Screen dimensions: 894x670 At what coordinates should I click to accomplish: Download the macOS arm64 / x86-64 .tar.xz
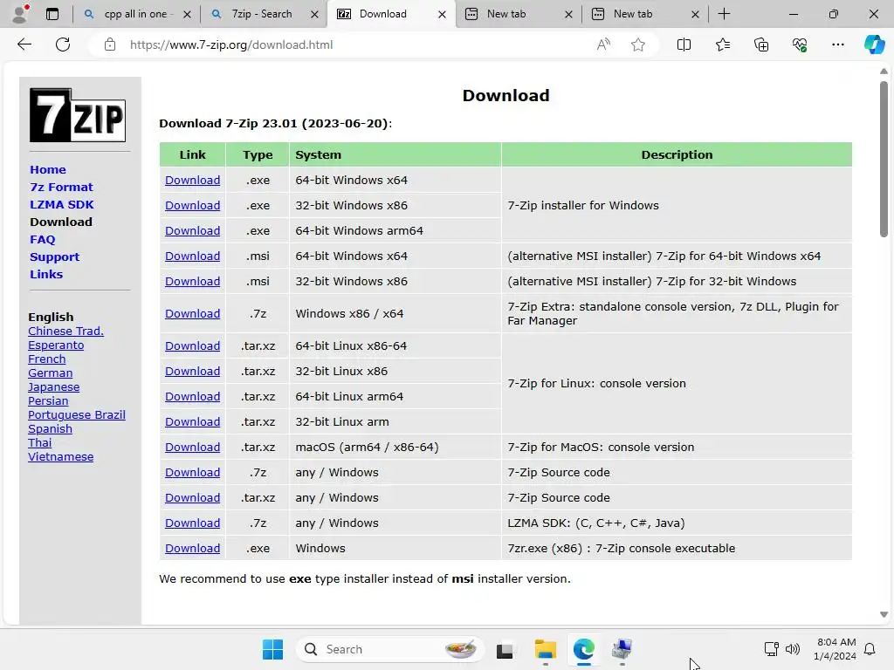point(192,448)
